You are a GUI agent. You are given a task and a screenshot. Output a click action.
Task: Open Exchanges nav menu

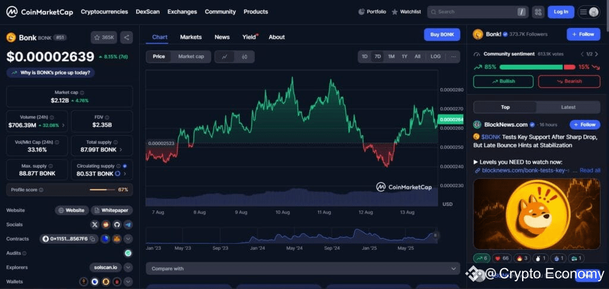[x=182, y=12]
